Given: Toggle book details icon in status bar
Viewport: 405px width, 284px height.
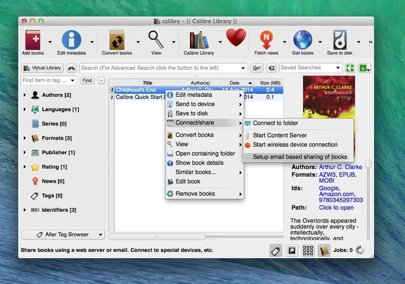Looking at the screenshot, I should 324,251.
